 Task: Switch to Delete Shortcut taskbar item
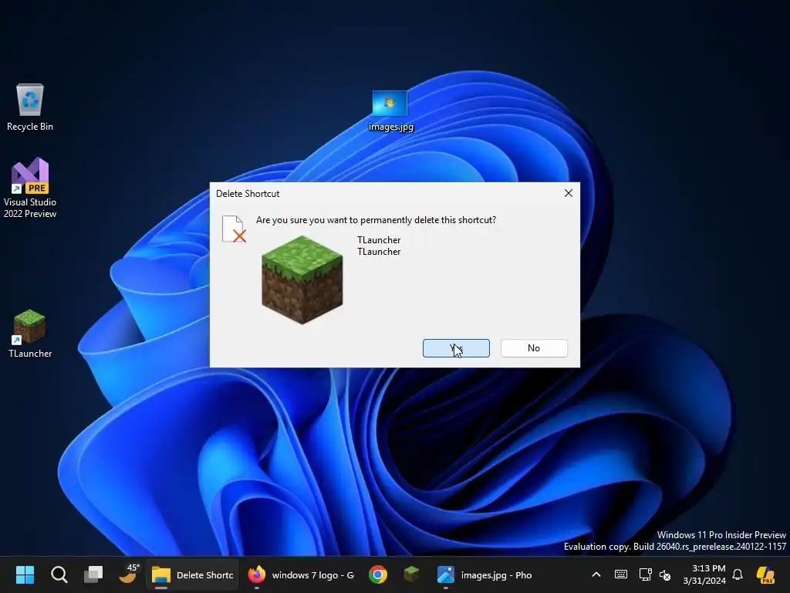point(192,574)
